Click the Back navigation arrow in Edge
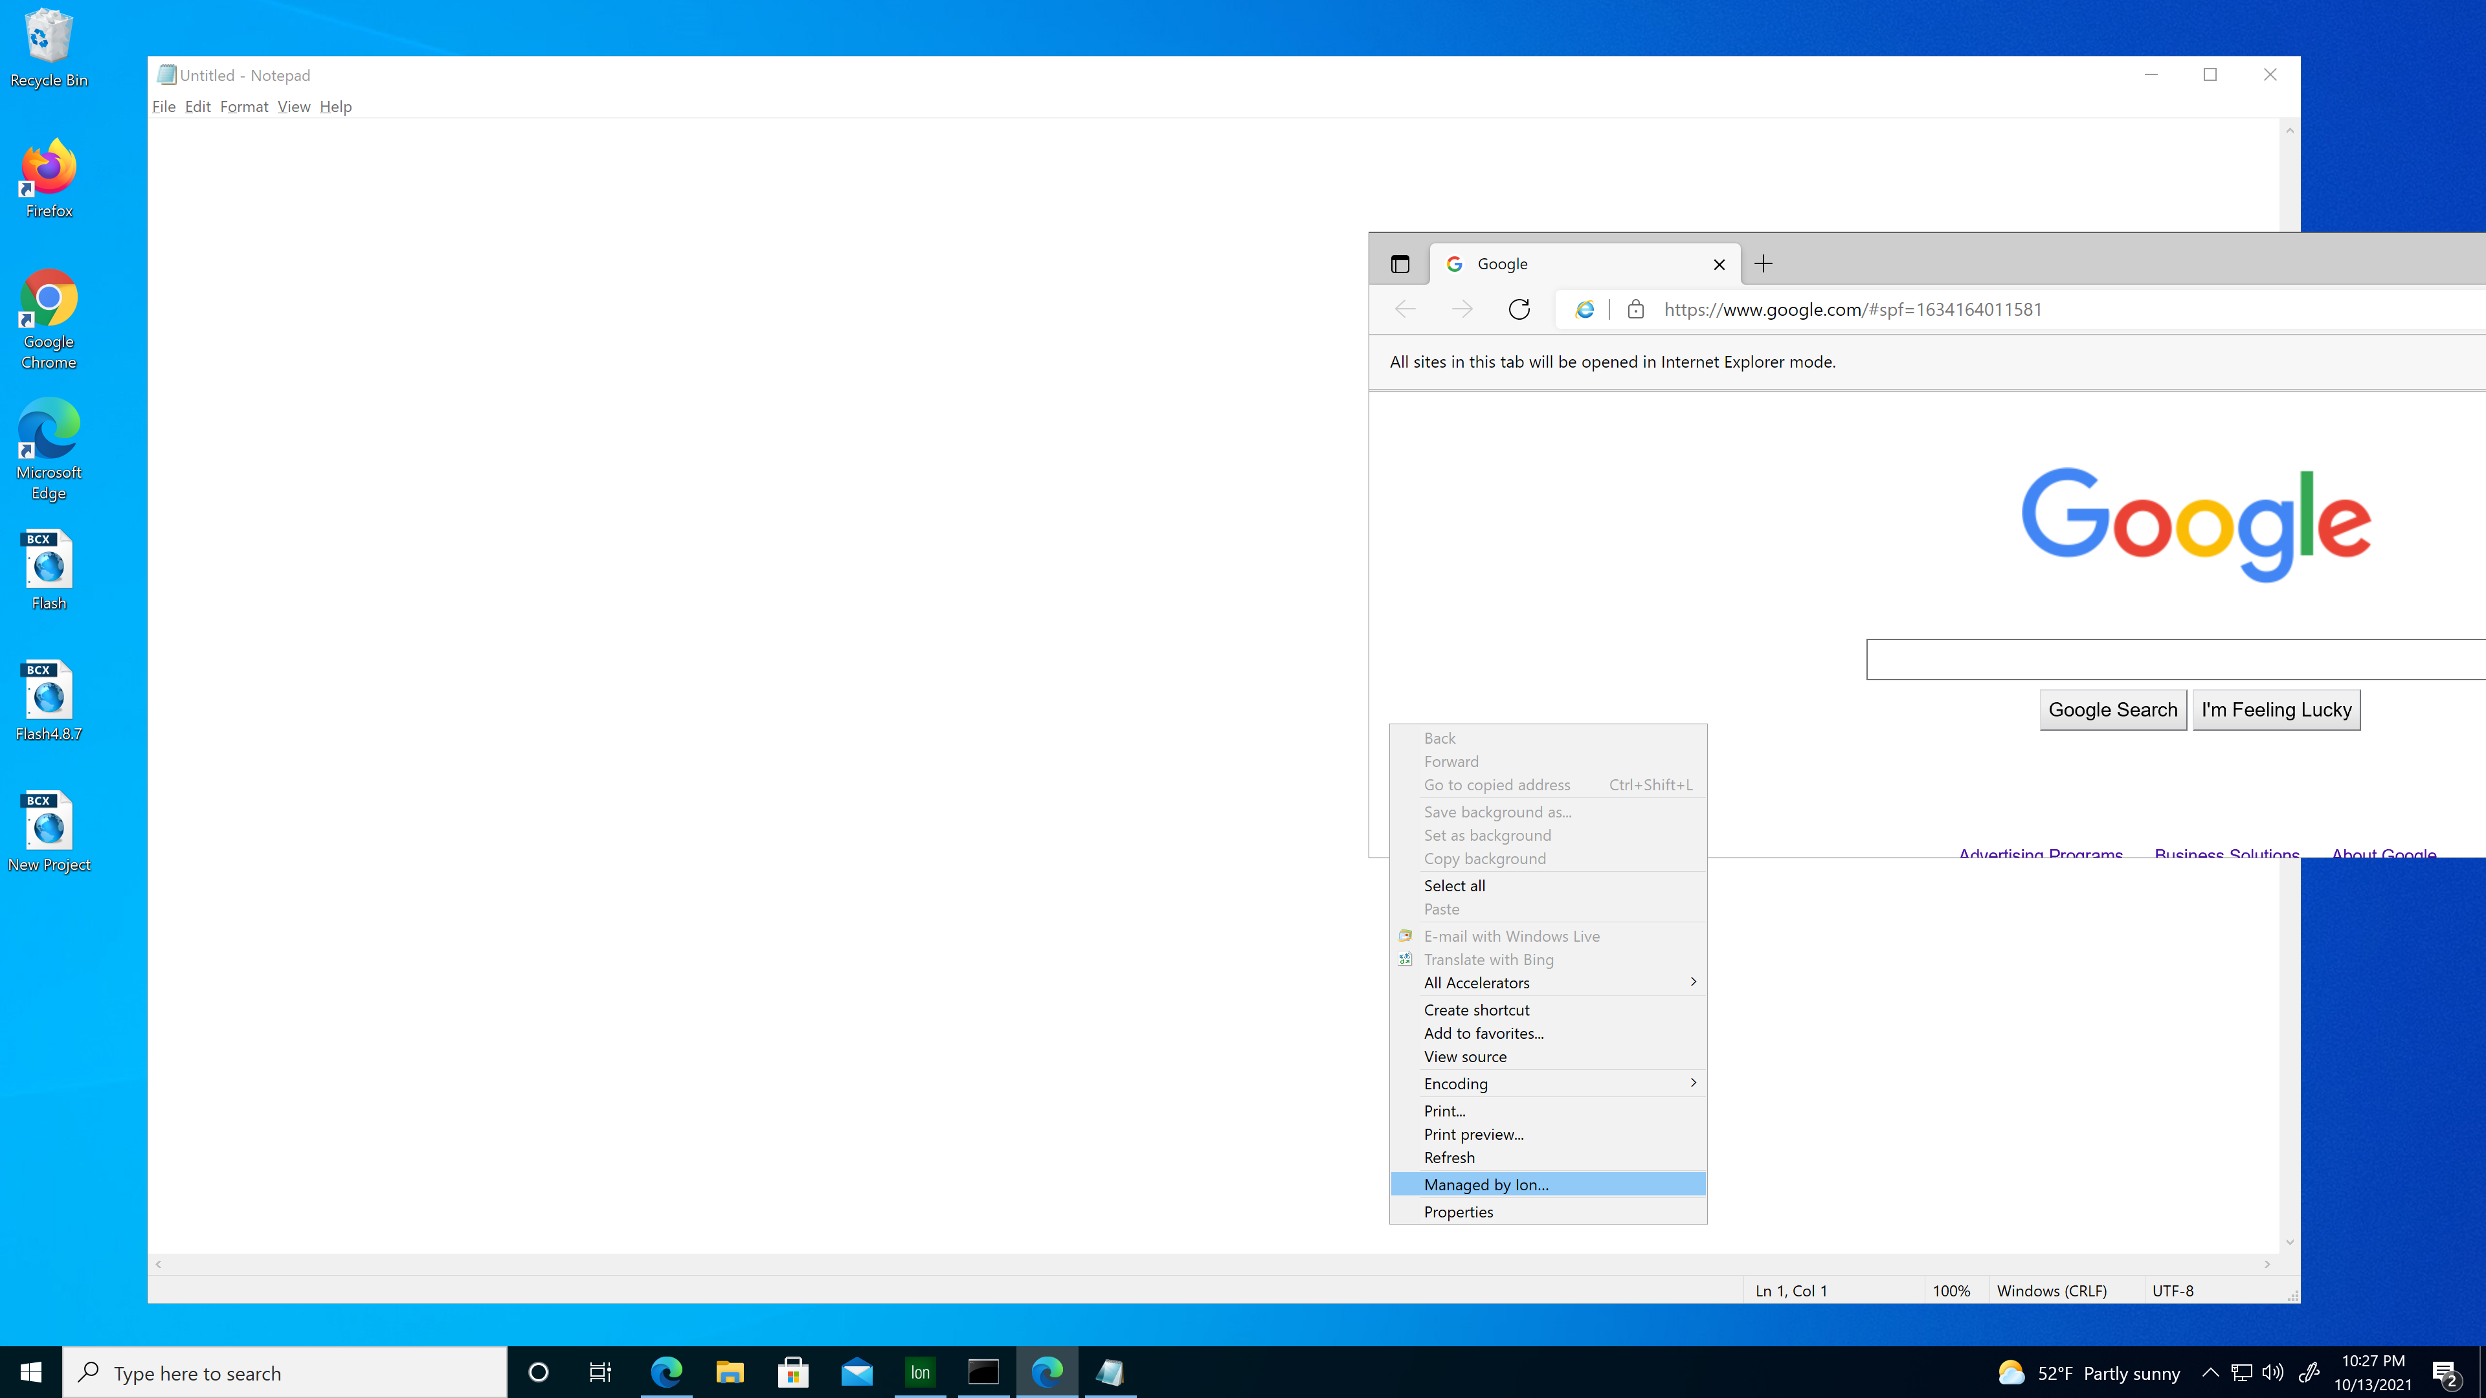The image size is (2486, 1398). tap(1405, 309)
